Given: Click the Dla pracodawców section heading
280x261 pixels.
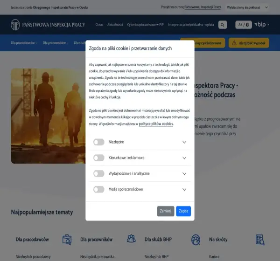Looking at the screenshot, I should click(32, 240).
